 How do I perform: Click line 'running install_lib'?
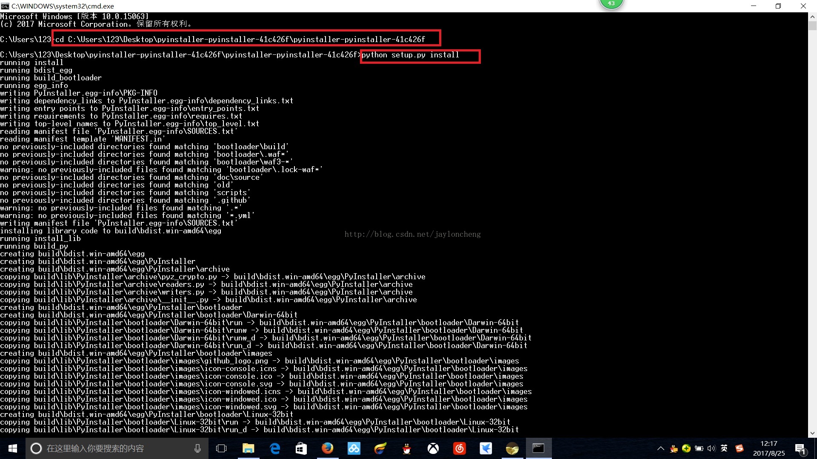[x=40, y=238]
